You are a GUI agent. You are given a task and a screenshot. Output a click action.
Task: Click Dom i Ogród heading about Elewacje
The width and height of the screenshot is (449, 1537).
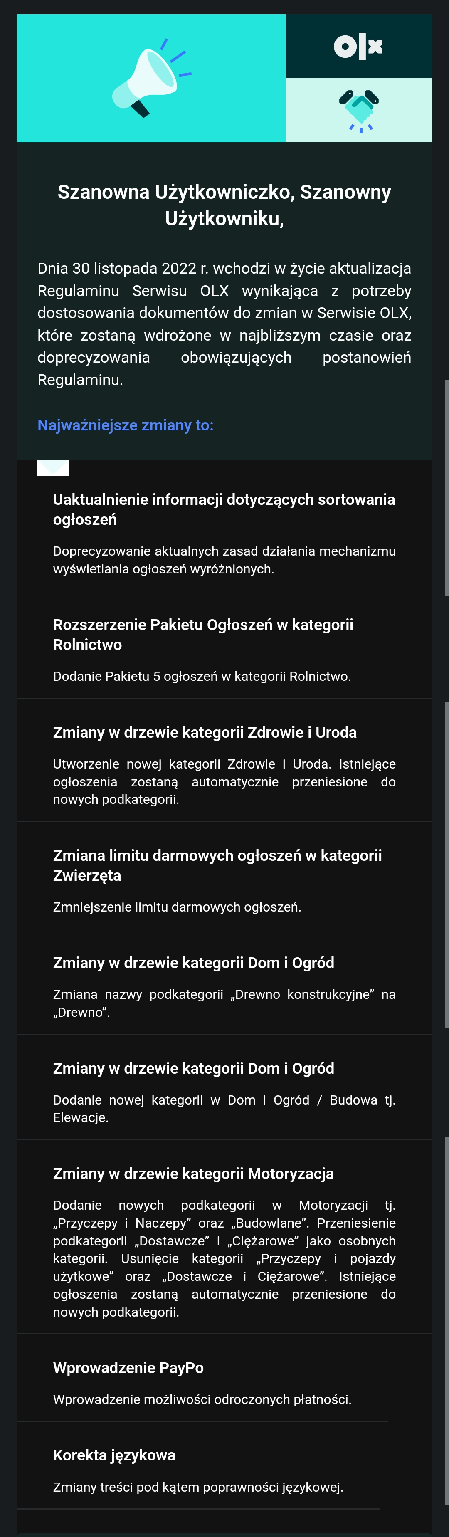click(x=194, y=1069)
